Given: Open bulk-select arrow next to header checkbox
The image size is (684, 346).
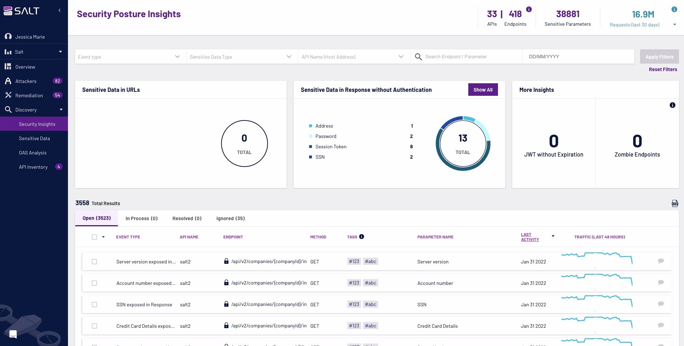Looking at the screenshot, I should coord(103,237).
